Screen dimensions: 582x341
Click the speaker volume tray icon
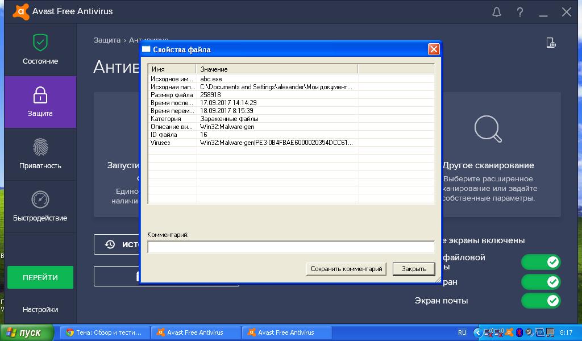(529, 332)
